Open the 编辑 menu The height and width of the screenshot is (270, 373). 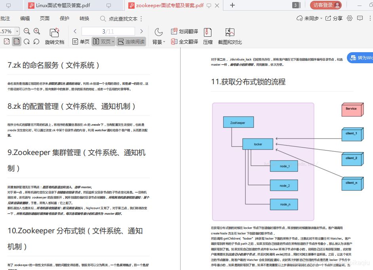[25, 19]
